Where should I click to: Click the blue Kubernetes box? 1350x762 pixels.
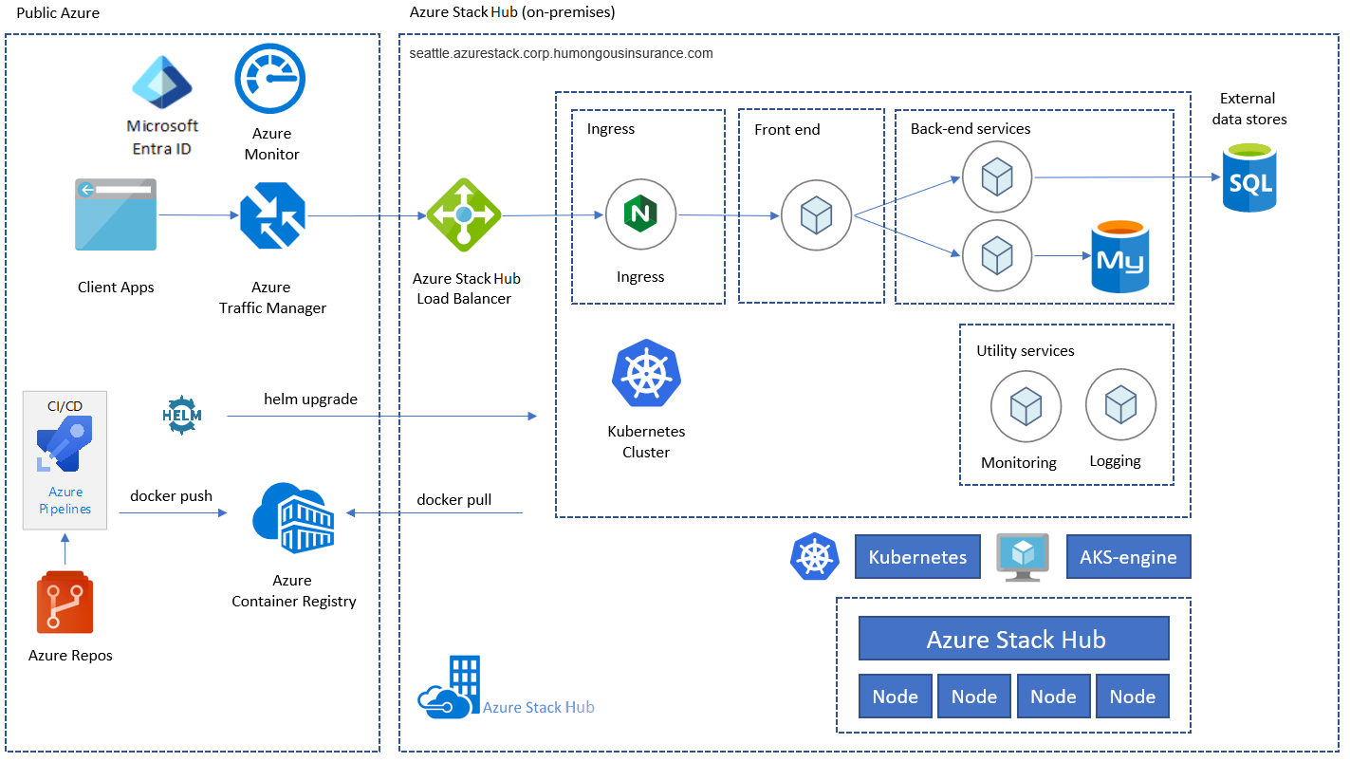click(917, 557)
